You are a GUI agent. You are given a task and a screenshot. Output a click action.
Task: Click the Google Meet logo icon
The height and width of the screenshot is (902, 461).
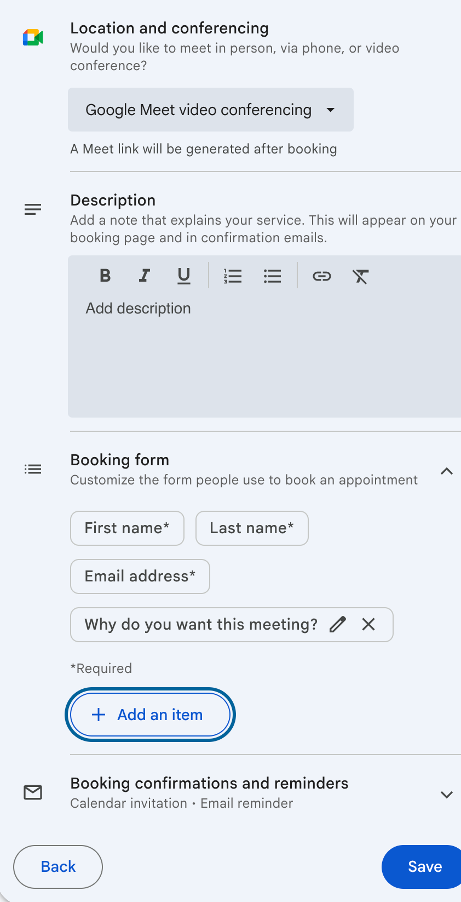tap(32, 37)
